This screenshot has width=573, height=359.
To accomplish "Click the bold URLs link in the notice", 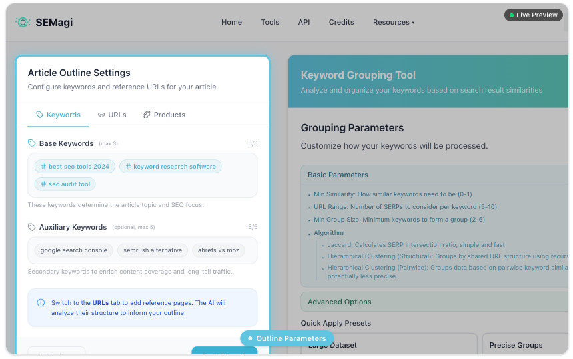I will [101, 303].
